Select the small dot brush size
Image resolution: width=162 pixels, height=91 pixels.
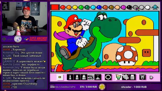(60, 77)
